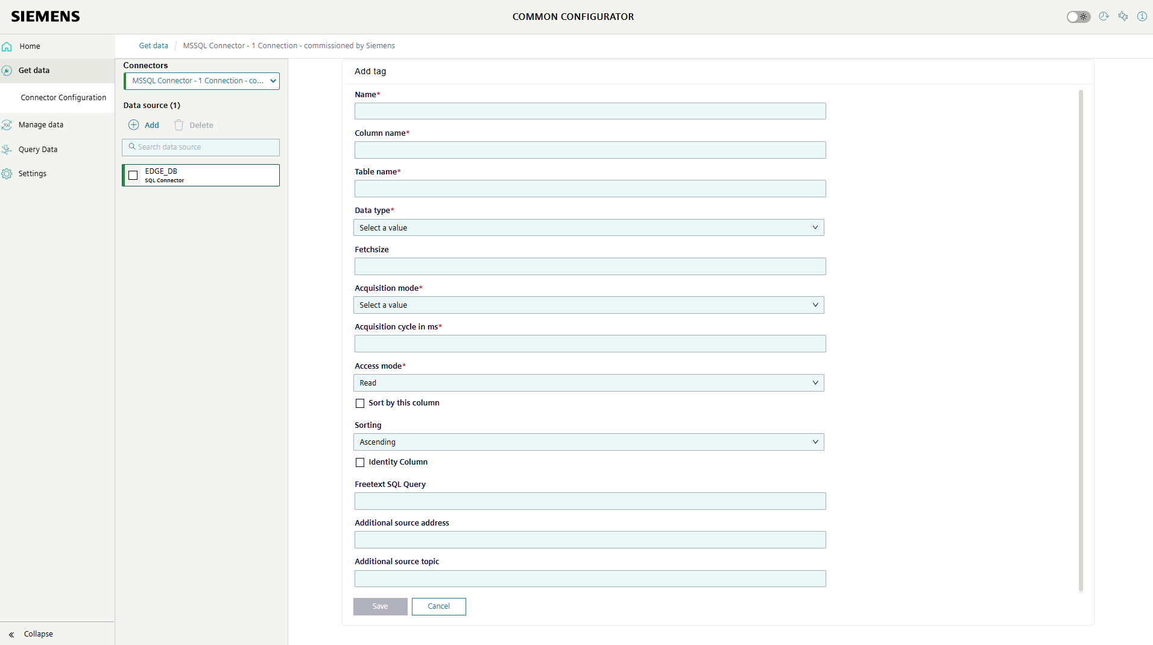The width and height of the screenshot is (1153, 645).
Task: Open feedback via the thumbs up/down icon
Action: click(x=1123, y=16)
